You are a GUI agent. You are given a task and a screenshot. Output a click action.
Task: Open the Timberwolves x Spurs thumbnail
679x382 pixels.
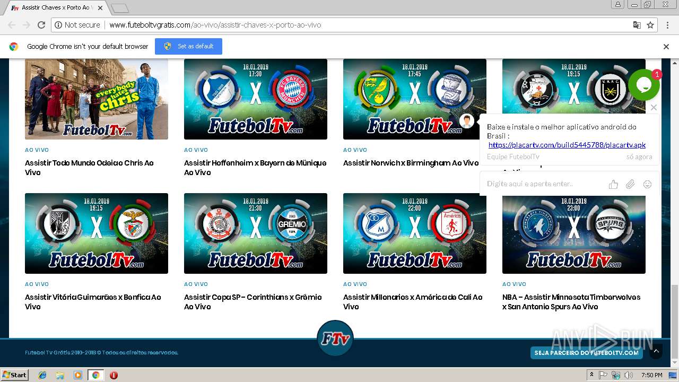point(574,233)
